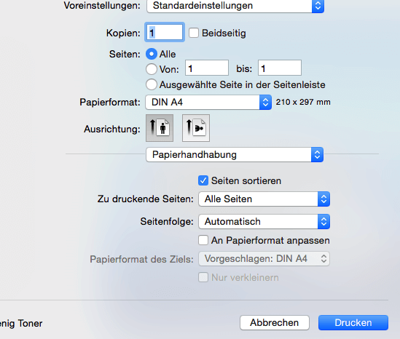Click the Drucken button
This screenshot has height=339, width=400.
point(353,323)
